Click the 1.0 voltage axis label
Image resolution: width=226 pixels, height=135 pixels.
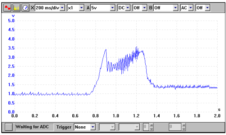tap(11, 94)
